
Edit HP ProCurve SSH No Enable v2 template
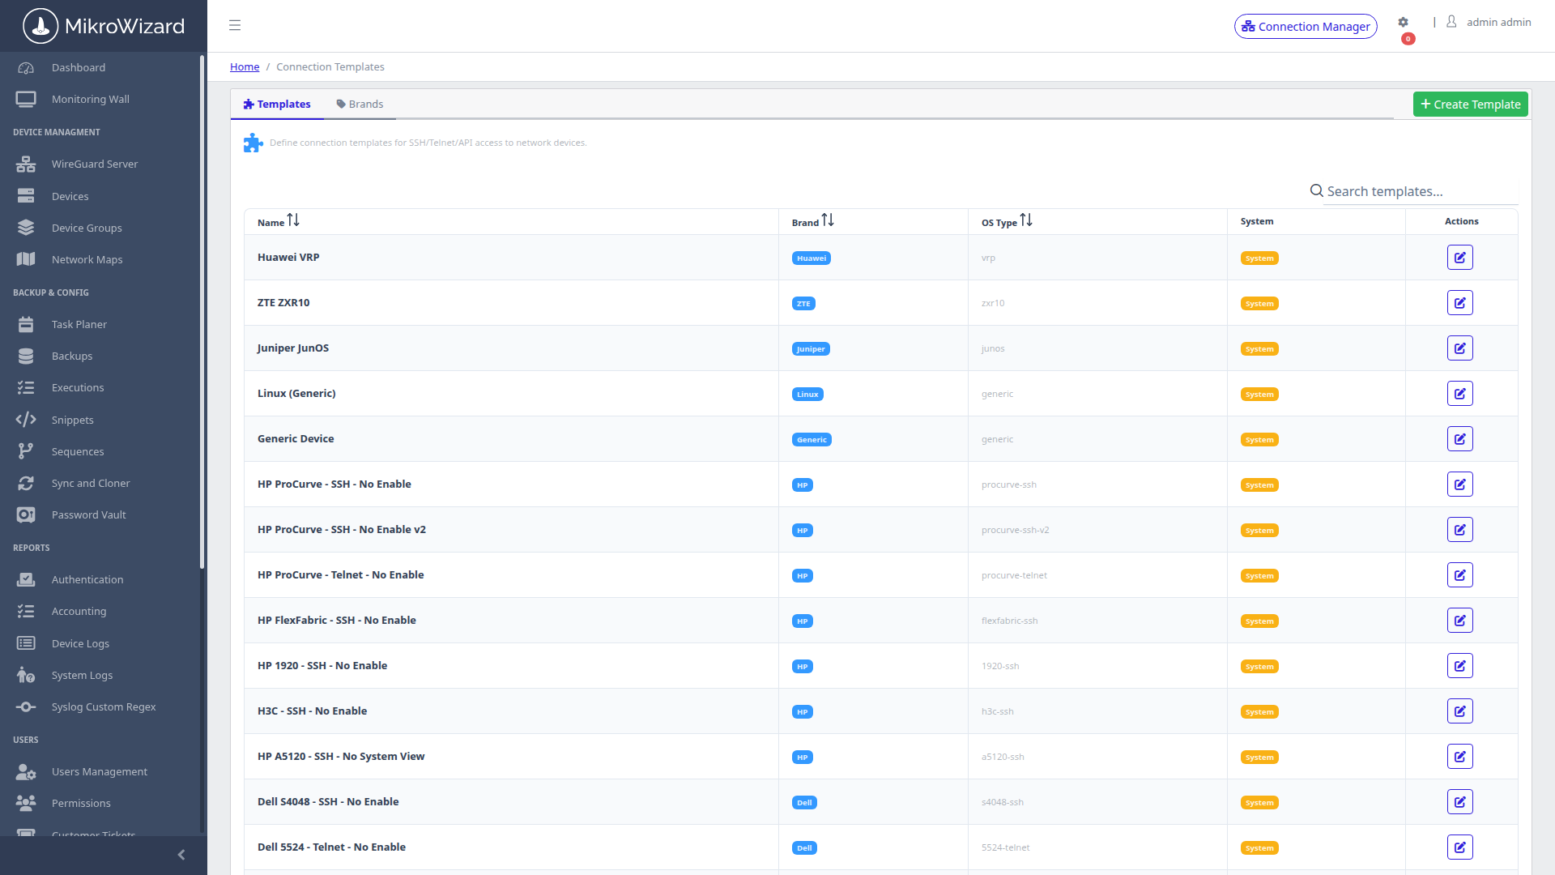click(1459, 530)
